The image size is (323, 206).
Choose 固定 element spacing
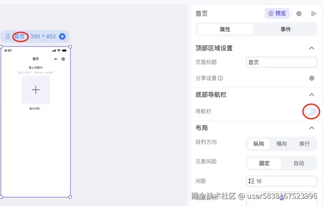click(x=264, y=163)
